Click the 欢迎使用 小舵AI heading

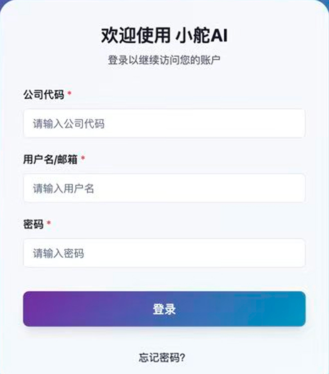tap(164, 36)
